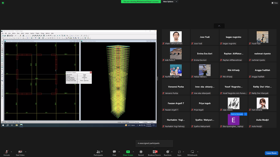
Task: Expand the Reactions options arrow
Action: 172,152
